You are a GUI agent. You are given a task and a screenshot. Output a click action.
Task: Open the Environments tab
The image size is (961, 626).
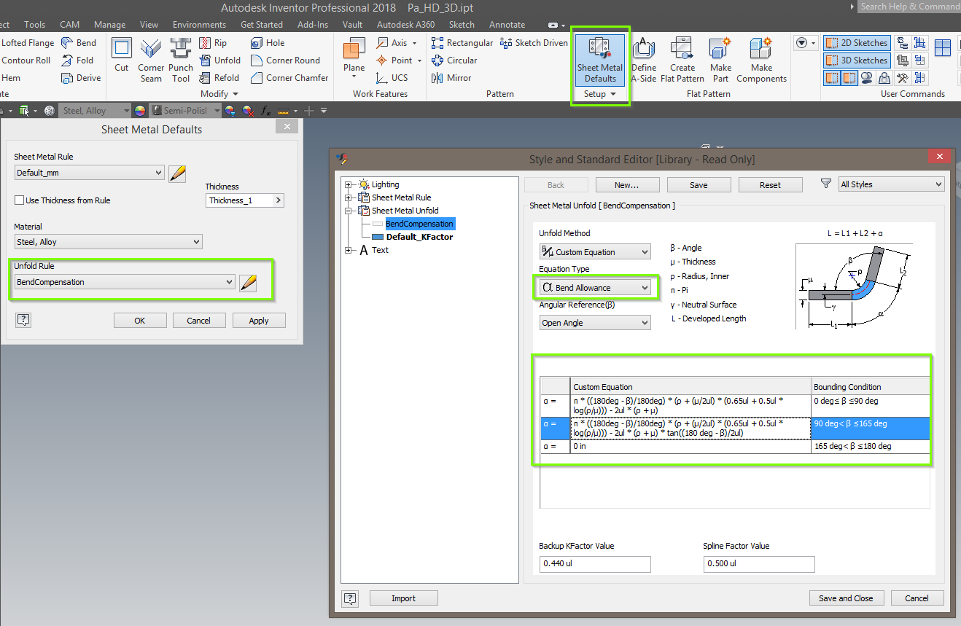coord(199,25)
